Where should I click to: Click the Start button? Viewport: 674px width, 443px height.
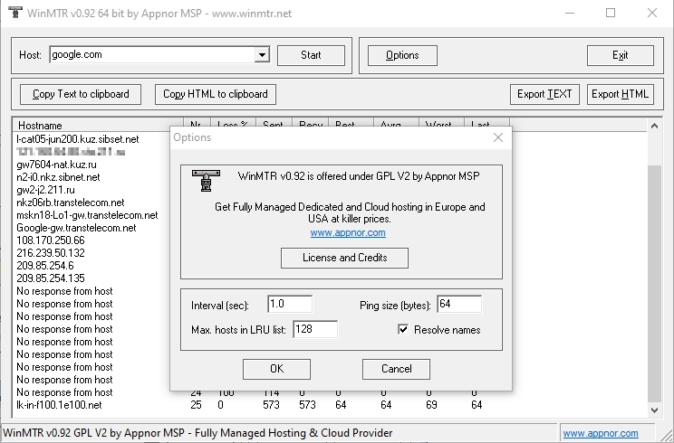pos(311,55)
